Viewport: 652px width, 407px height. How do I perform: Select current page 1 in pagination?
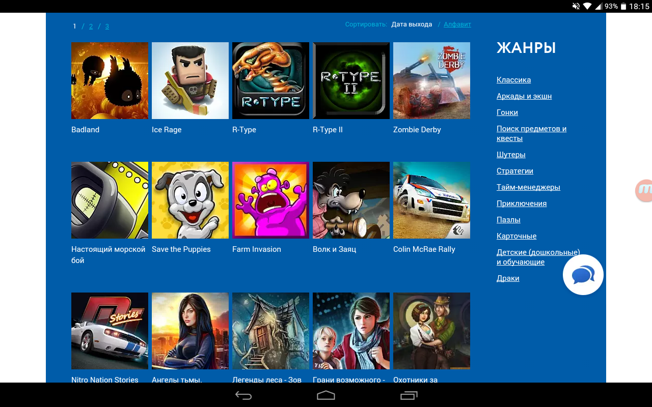(x=74, y=26)
